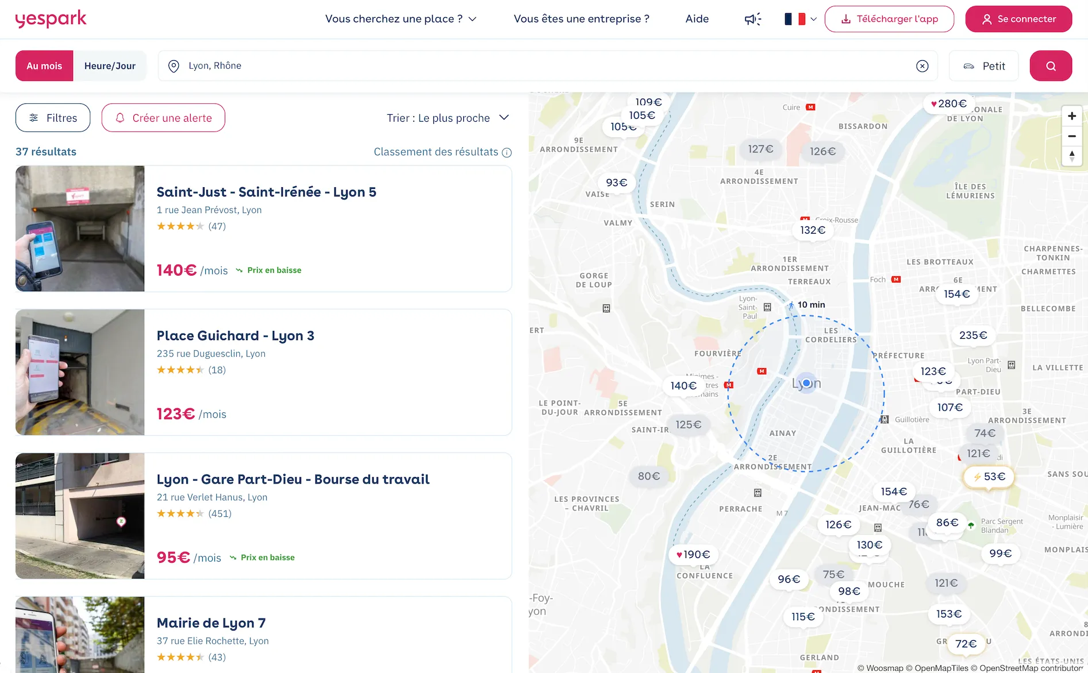Screen dimensions: 1088x673
Task: Open the Place Guichard - Lyon 3 photo
Action: [x=80, y=372]
